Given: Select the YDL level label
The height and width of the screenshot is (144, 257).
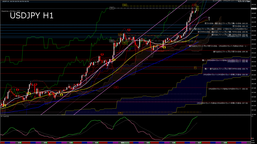Looking at the screenshot, I should point(124,43).
